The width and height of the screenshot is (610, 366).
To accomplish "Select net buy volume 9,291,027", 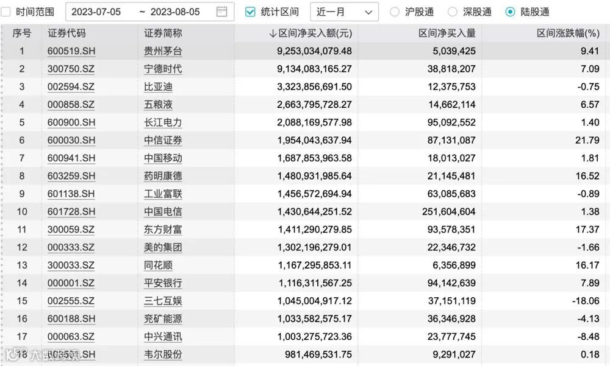I will click(454, 355).
